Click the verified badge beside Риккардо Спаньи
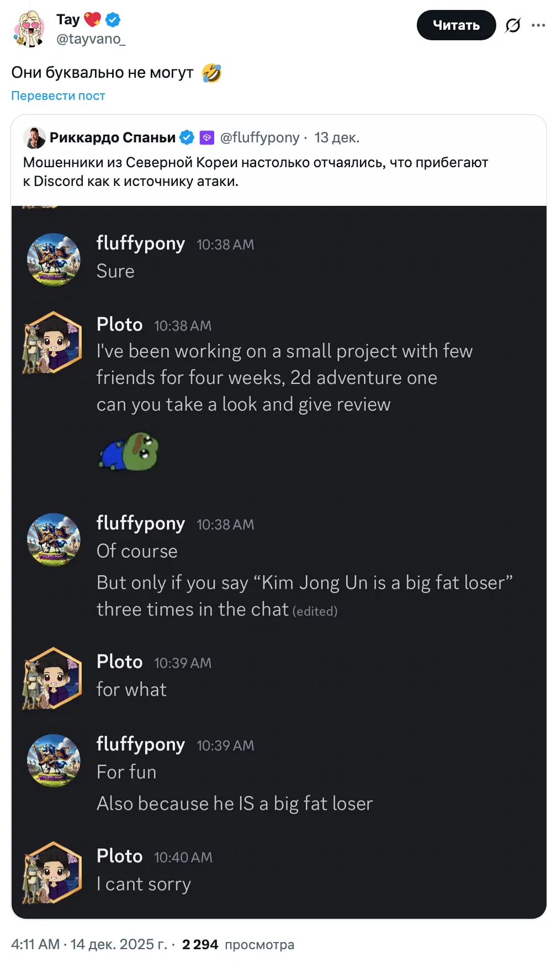This screenshot has height=963, width=557. coord(187,137)
